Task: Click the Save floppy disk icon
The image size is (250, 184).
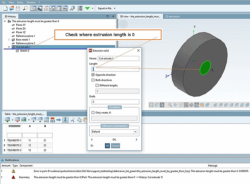Action: [x=18, y=8]
